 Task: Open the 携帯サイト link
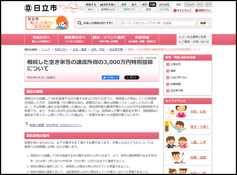(203, 10)
